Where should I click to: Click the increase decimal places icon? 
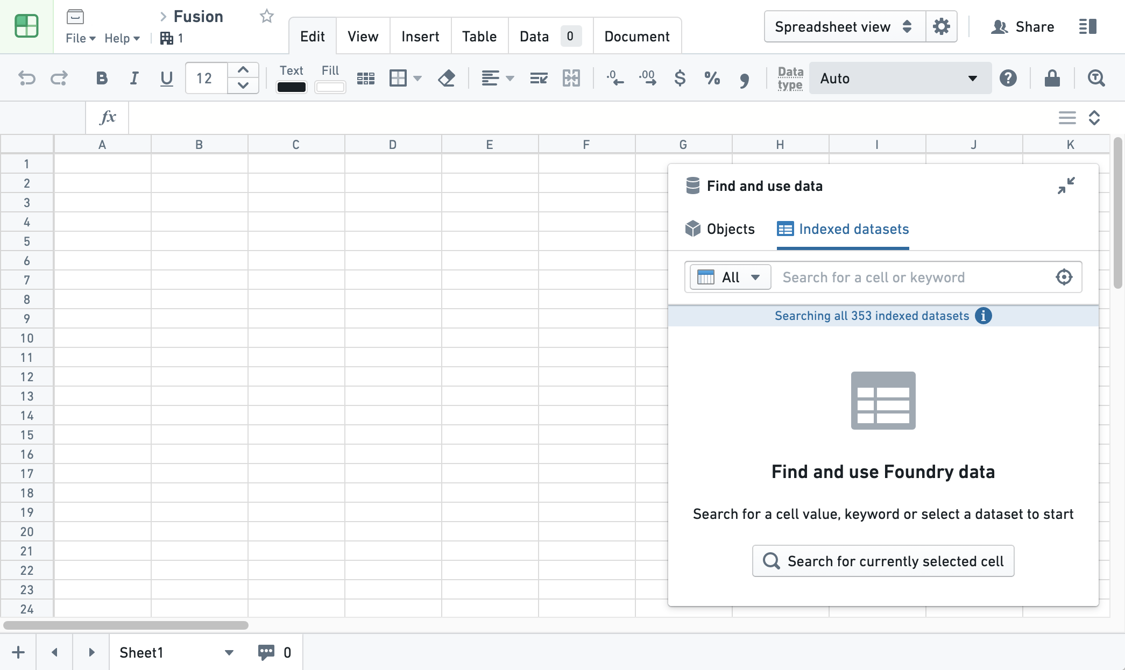pyautogui.click(x=647, y=79)
